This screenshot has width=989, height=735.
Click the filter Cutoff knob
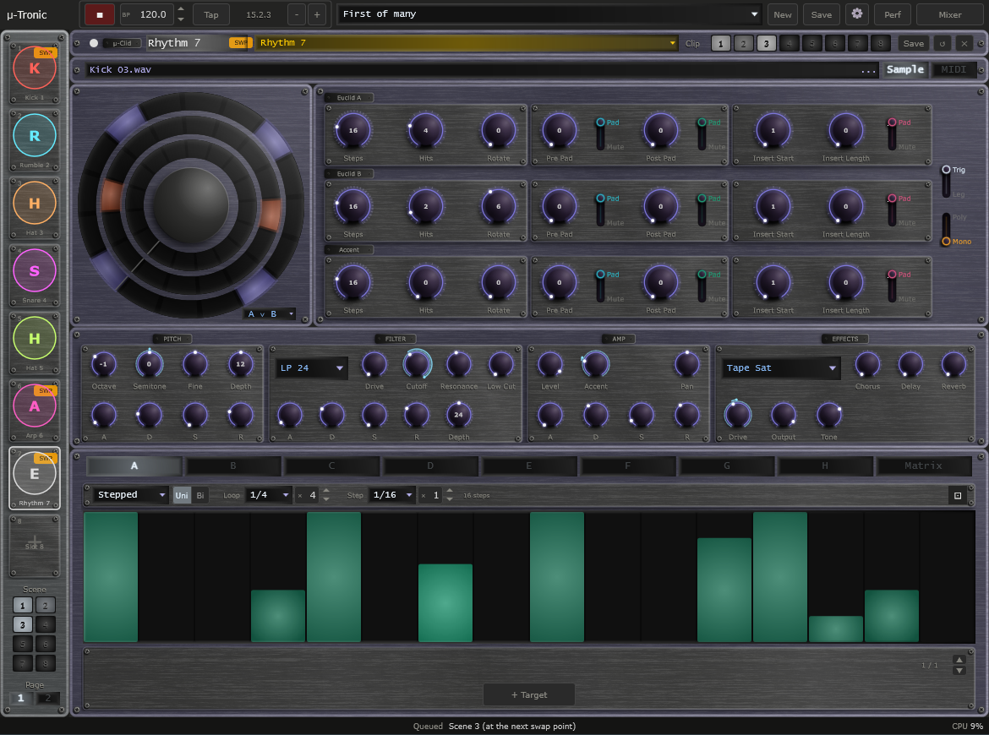pos(417,364)
